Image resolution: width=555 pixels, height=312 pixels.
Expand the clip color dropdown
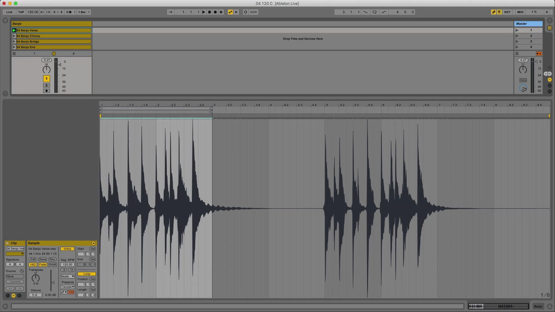click(15, 254)
